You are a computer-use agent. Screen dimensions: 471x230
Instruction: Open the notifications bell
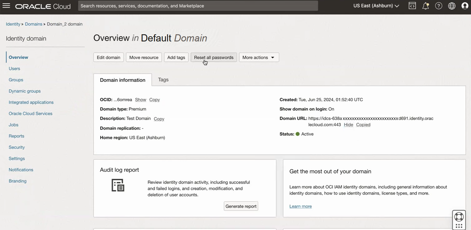pos(426,6)
